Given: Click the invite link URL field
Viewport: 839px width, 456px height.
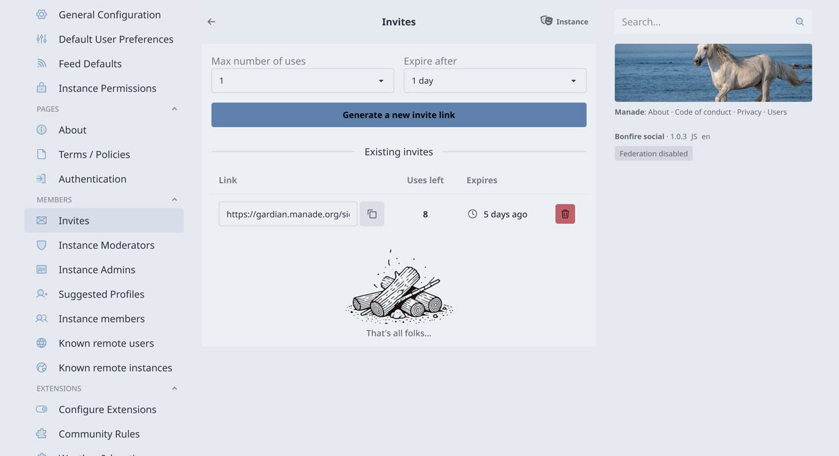Looking at the screenshot, I should tap(288, 214).
